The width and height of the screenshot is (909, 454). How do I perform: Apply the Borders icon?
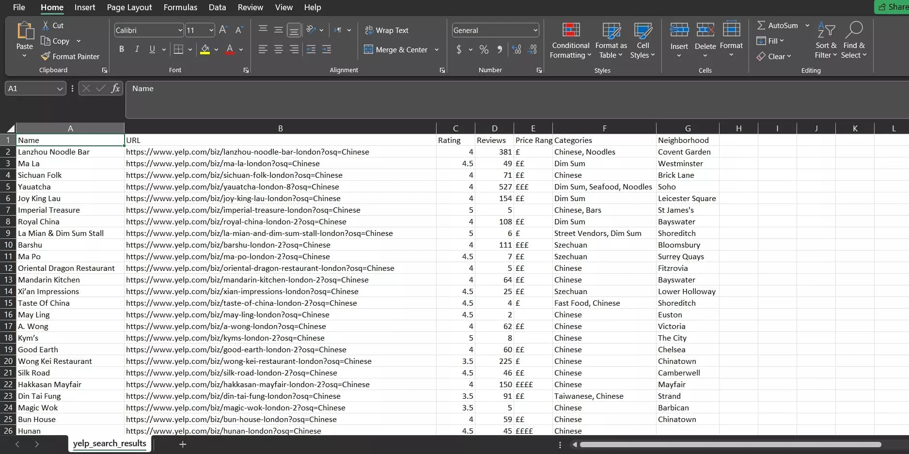tap(178, 49)
